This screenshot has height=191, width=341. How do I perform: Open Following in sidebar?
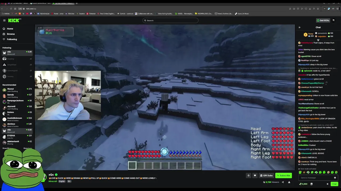point(17,39)
